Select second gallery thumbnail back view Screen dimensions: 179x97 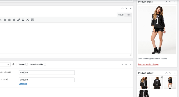157,83
